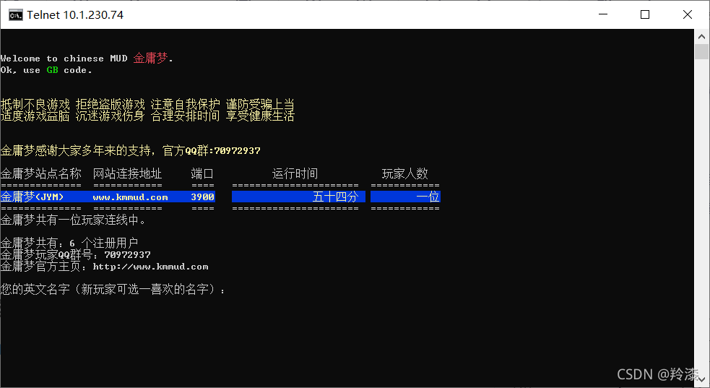Click the uptime value '五十四分'
The image size is (710, 388).
point(335,197)
